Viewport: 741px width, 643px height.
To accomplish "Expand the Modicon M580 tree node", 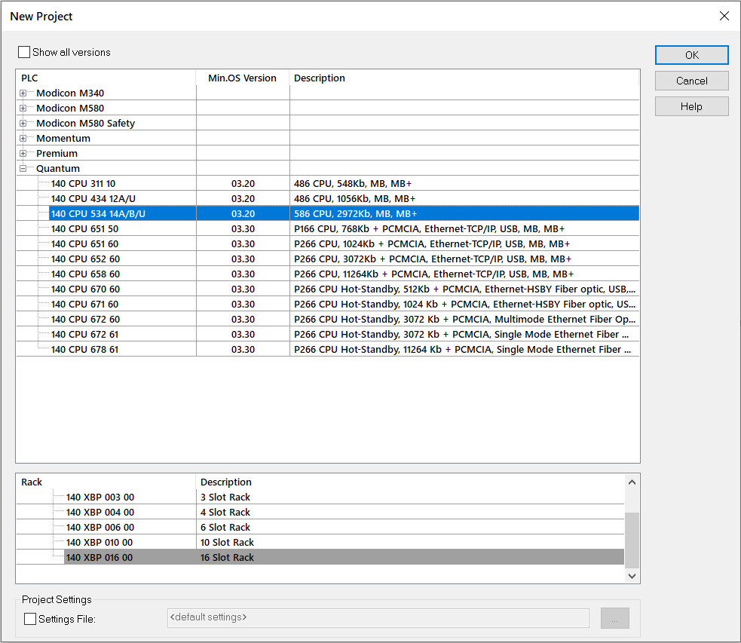I will pyautogui.click(x=23, y=109).
